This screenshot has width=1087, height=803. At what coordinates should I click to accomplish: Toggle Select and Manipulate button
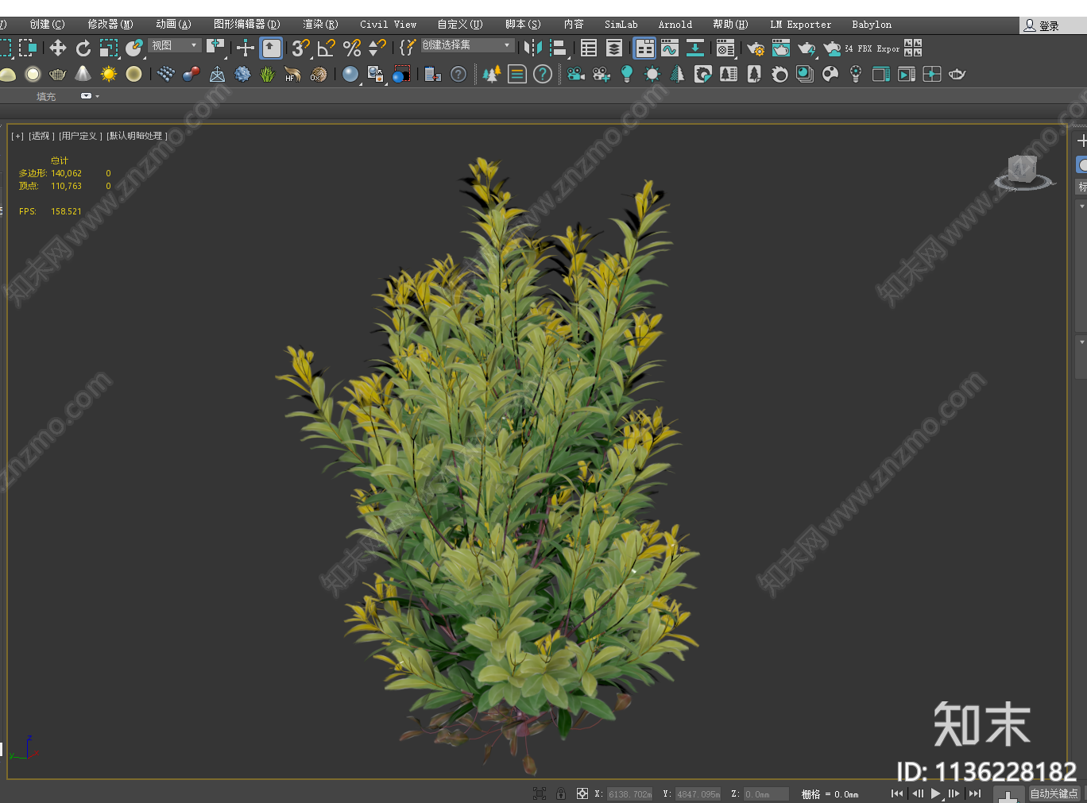coord(246,48)
